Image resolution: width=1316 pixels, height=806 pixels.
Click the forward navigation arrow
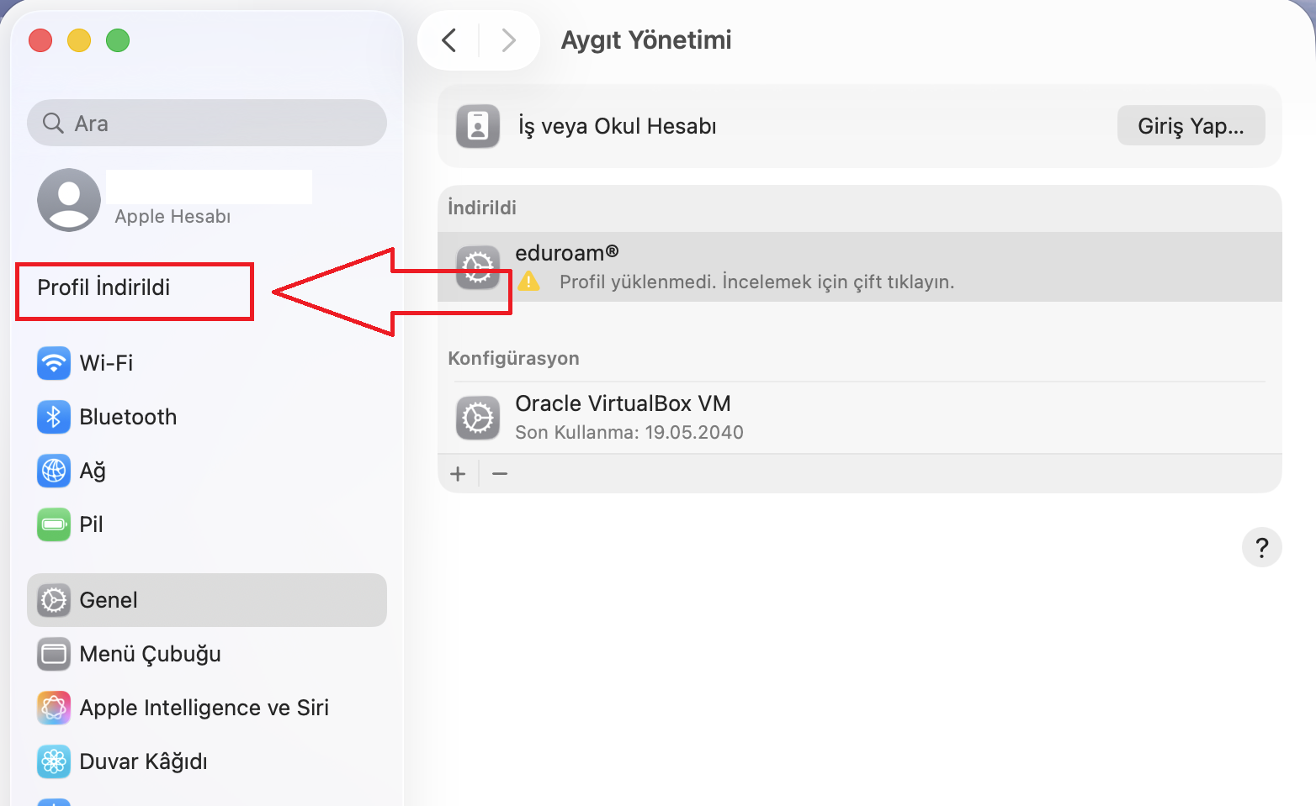(x=507, y=40)
